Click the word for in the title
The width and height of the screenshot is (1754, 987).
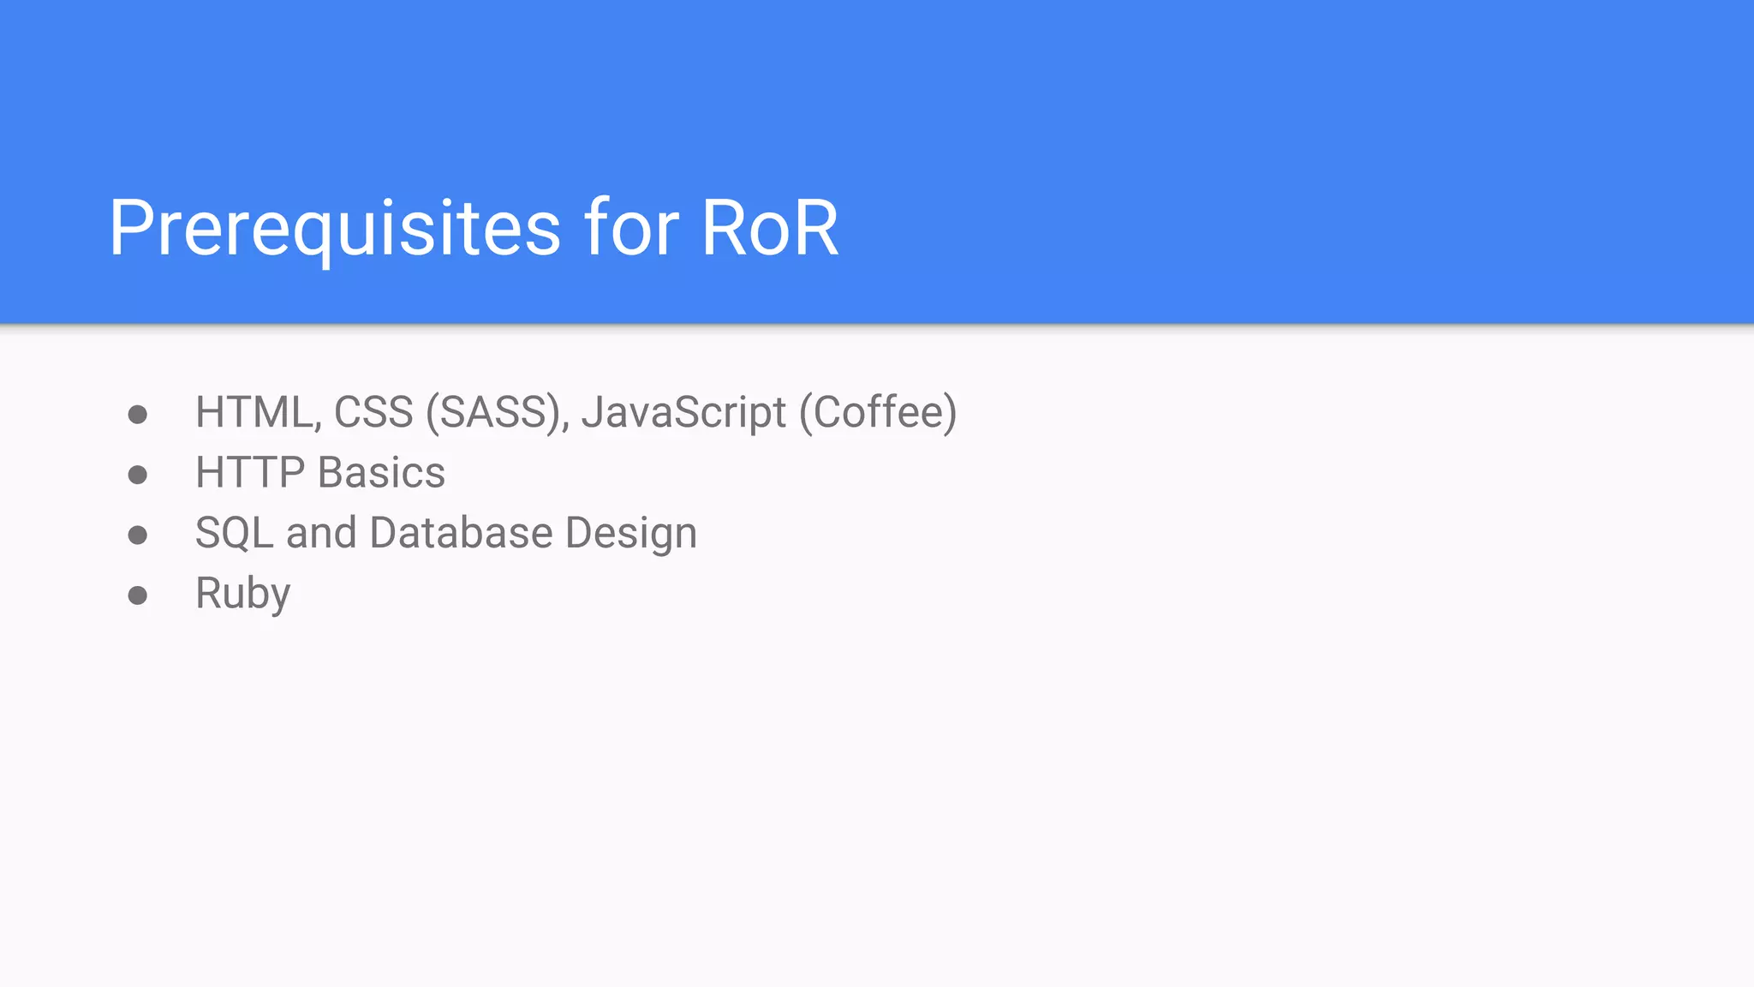click(632, 228)
